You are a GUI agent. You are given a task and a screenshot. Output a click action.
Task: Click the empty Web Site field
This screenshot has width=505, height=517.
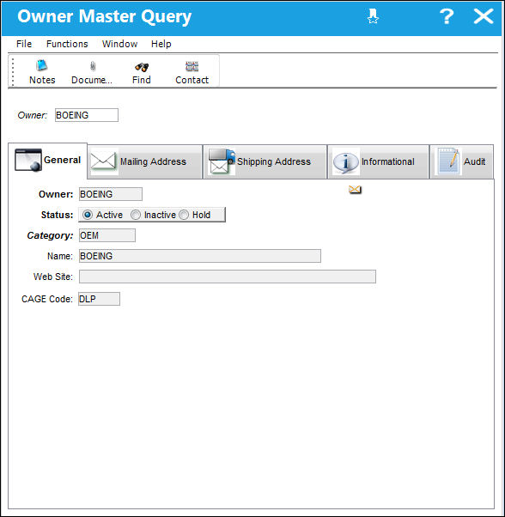point(228,277)
